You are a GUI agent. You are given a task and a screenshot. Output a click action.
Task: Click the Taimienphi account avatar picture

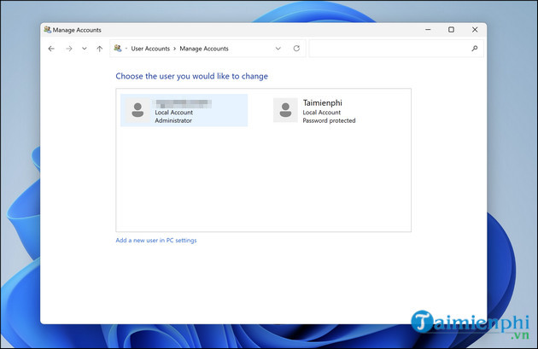coord(285,110)
